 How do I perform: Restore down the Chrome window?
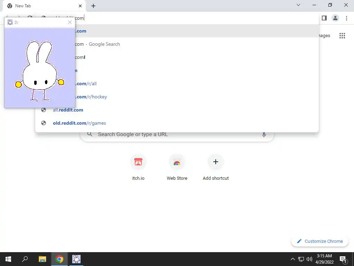pos(330,5)
